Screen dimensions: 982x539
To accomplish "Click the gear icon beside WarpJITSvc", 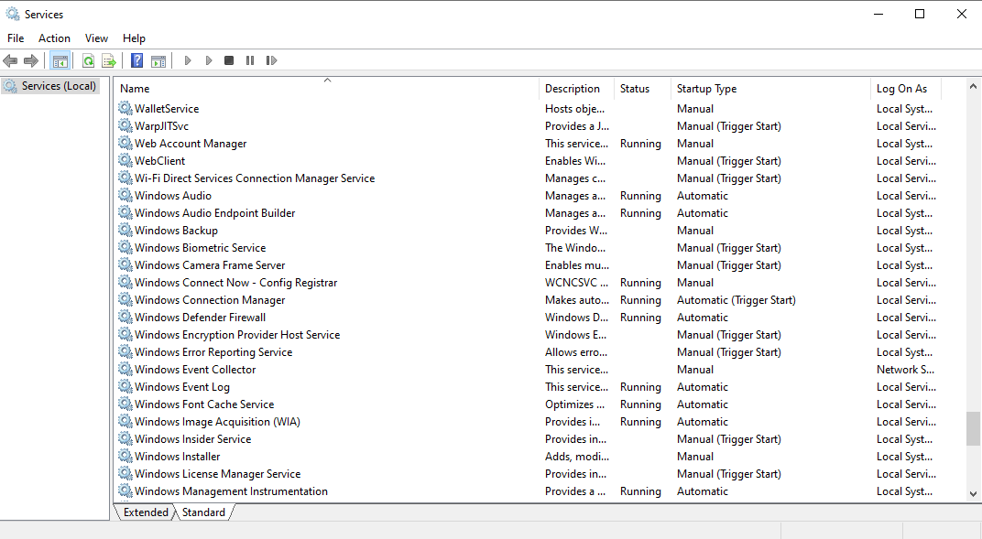I will (125, 125).
